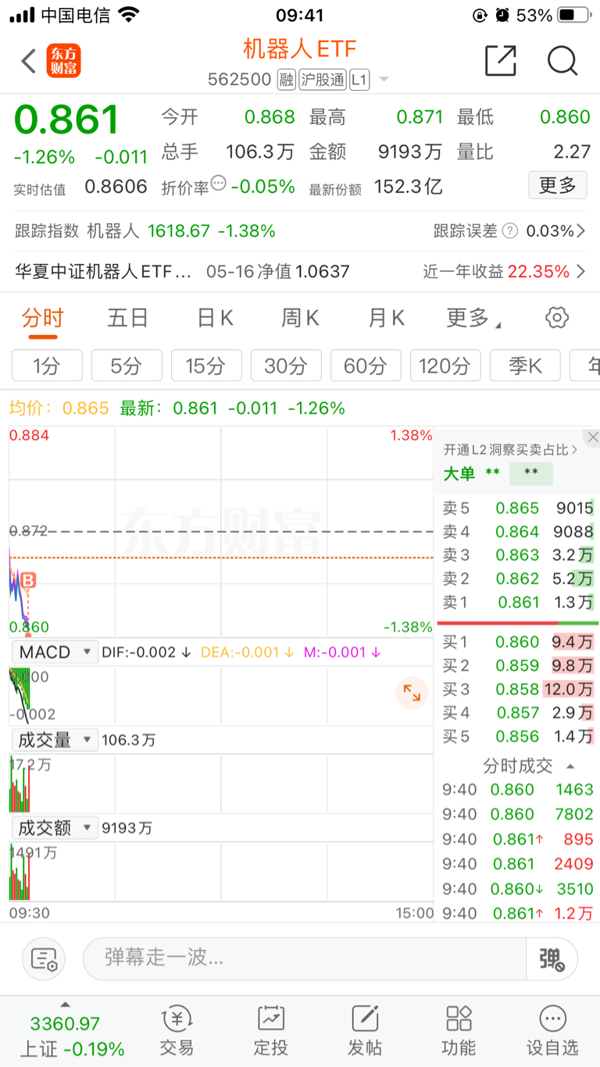Choose the 15分 interval button

pyautogui.click(x=206, y=366)
